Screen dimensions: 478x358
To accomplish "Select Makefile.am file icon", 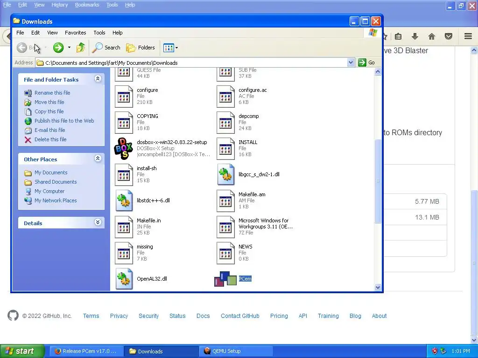I will pyautogui.click(x=225, y=200).
